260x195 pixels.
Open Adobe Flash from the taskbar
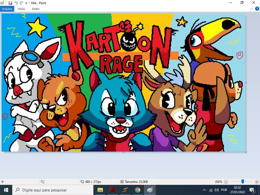[x=112, y=190]
